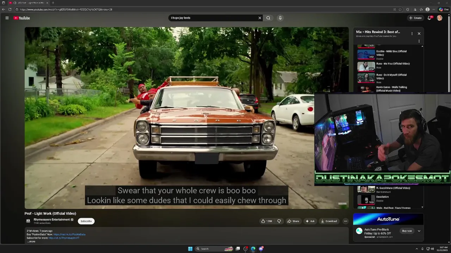
Task: Expand the AutoTune ad chevron
Action: (419, 231)
